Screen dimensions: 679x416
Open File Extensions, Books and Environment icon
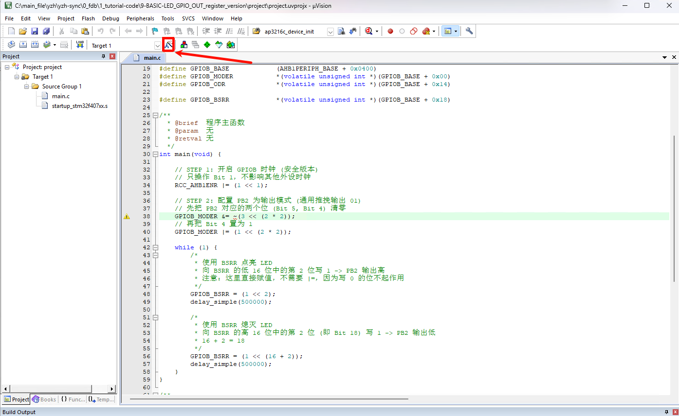click(x=184, y=45)
